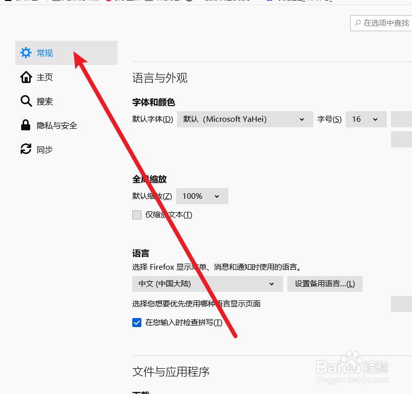Click the lock icon beside 隐私与安全
This screenshot has height=394, width=412.
point(26,125)
